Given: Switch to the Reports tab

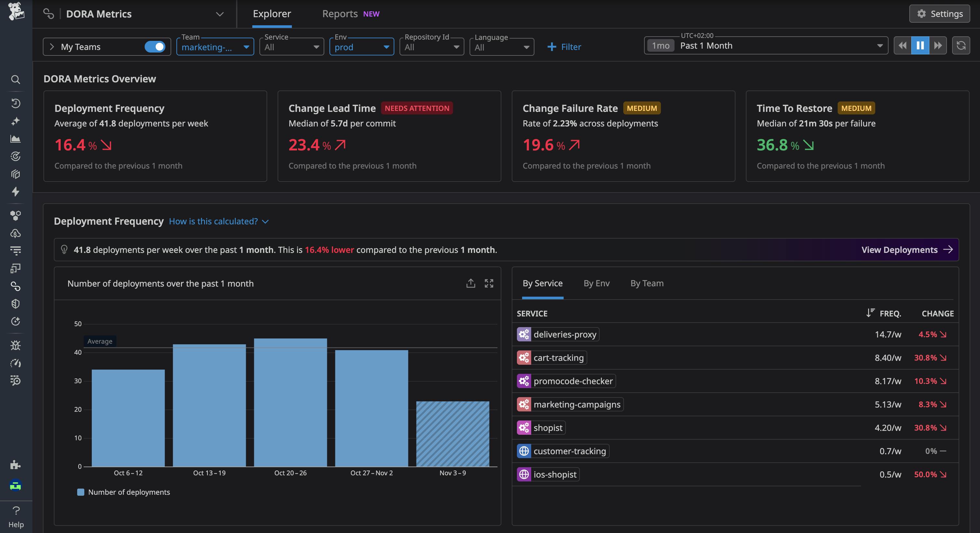Looking at the screenshot, I should click(340, 14).
